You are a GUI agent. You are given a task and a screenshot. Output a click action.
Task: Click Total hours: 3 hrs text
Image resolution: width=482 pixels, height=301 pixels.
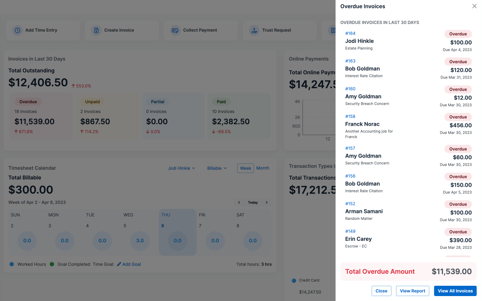pyautogui.click(x=254, y=264)
